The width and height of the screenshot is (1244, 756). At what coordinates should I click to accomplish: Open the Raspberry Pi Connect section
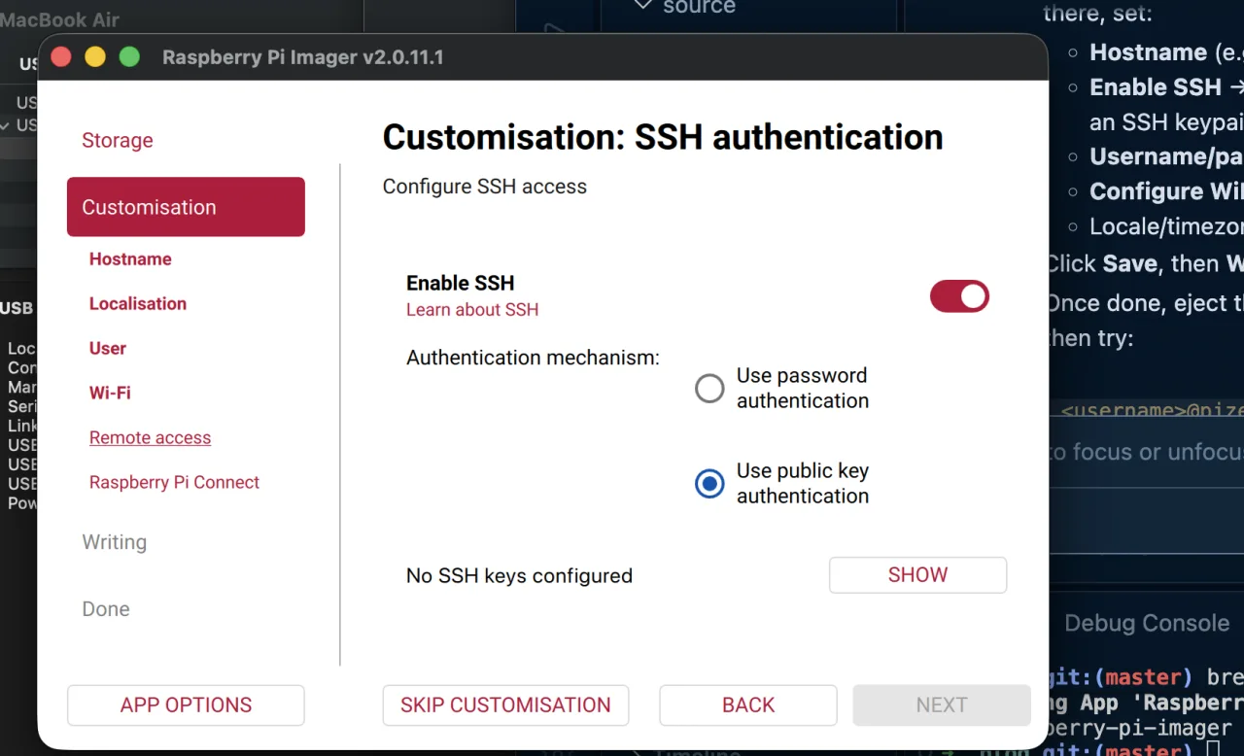pos(174,483)
